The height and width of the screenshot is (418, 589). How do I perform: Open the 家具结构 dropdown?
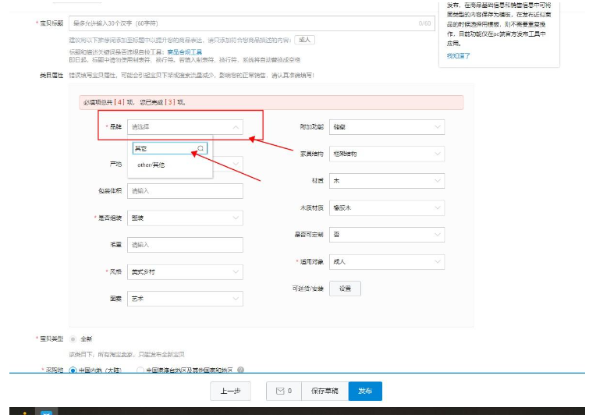385,154
